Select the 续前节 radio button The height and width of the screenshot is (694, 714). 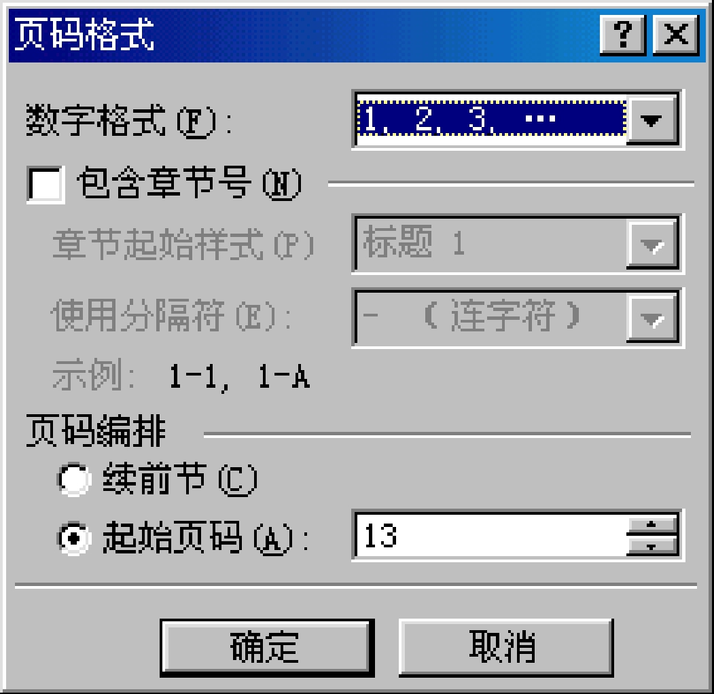coord(74,479)
